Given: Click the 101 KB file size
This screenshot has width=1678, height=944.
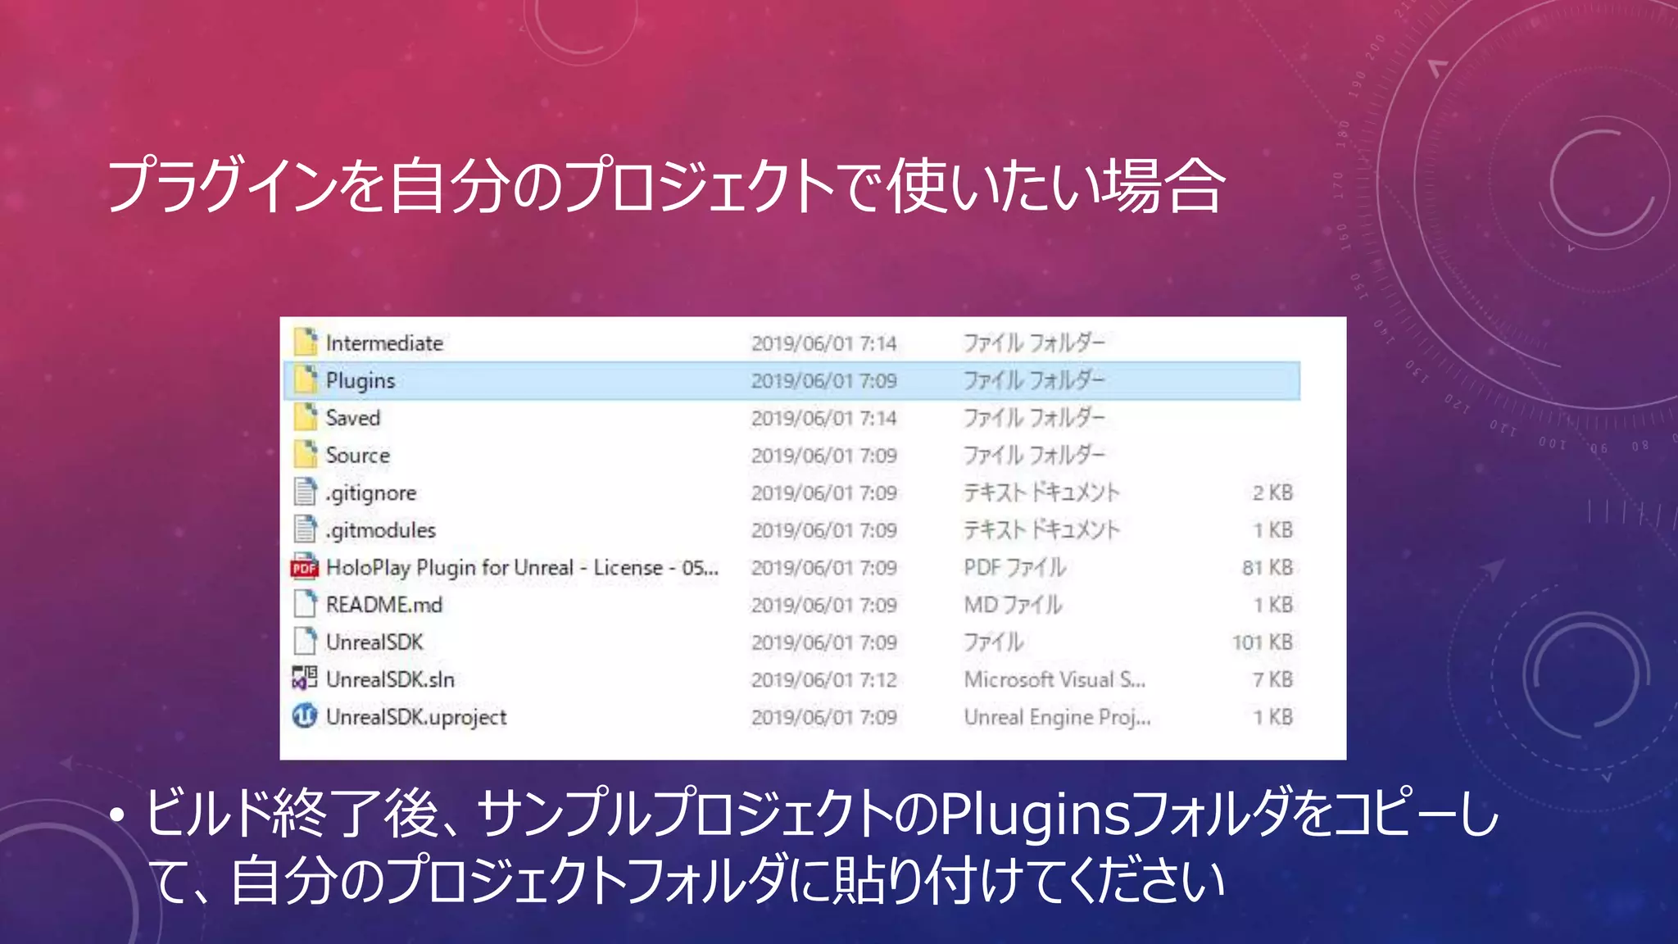Looking at the screenshot, I should click(1262, 642).
